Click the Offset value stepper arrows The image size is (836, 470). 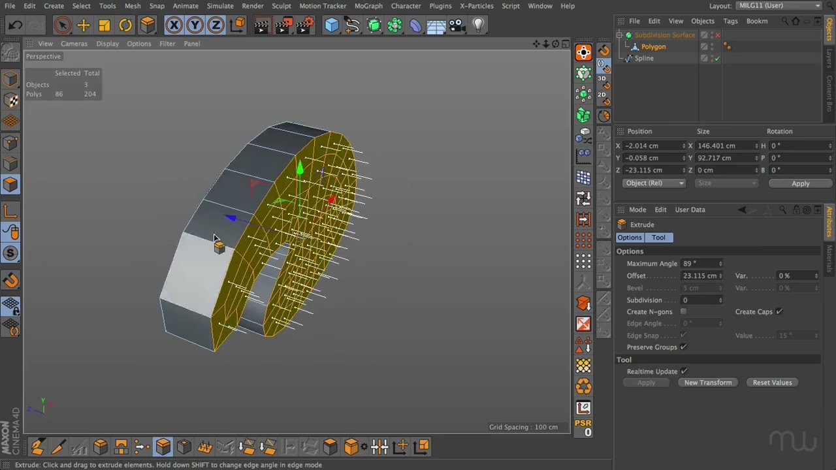[720, 276]
